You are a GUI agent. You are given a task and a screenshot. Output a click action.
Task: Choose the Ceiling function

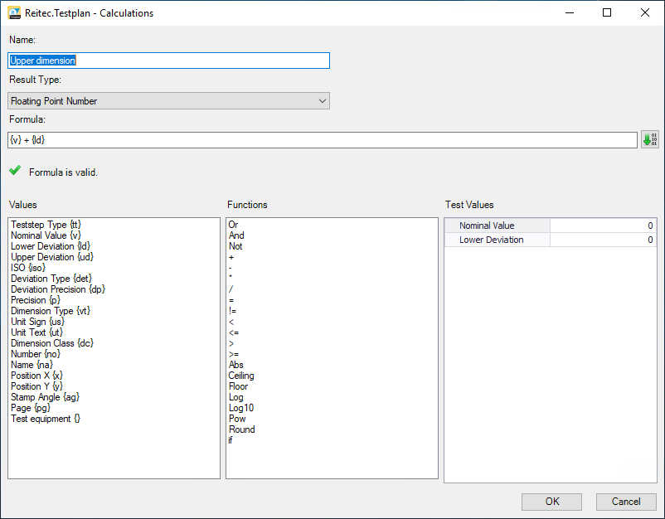pos(242,376)
